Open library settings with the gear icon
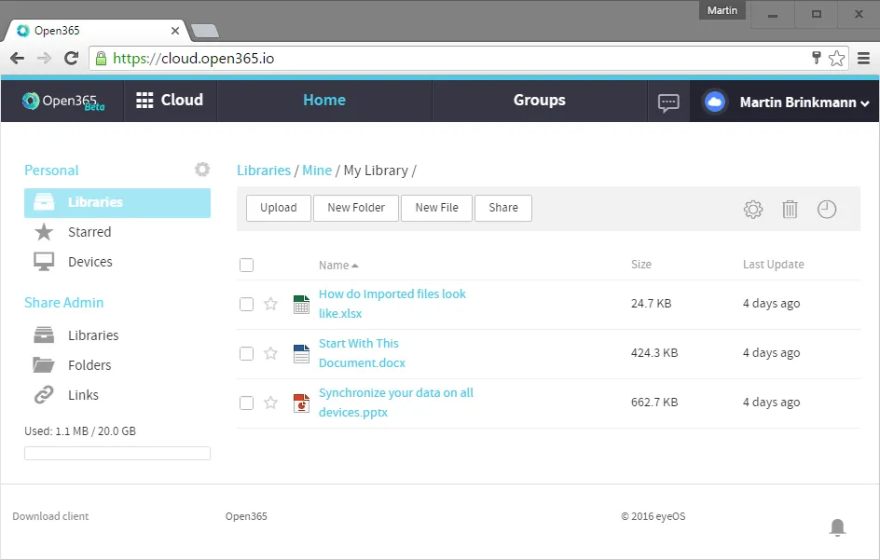The height and width of the screenshot is (560, 880). pos(752,209)
